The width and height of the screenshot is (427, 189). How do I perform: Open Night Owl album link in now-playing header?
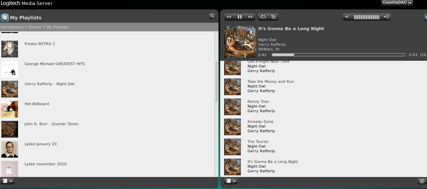267,40
